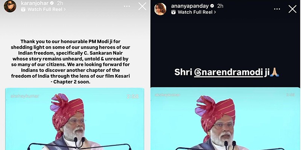This screenshot has height=150, width=301.
Task: Open Watch Full Reel on ananyapanday's story
Action: [195, 12]
